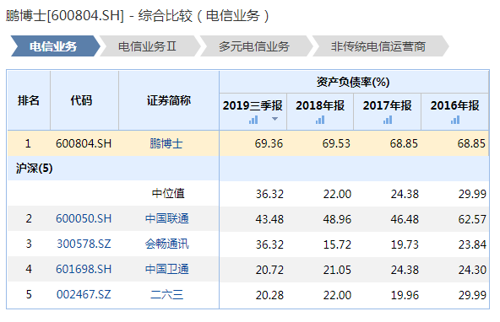The width and height of the screenshot is (500, 322).
Task: Click the 2019三季报 header label
Action: (x=253, y=105)
